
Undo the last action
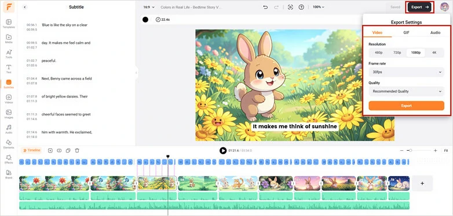[x=265, y=7]
